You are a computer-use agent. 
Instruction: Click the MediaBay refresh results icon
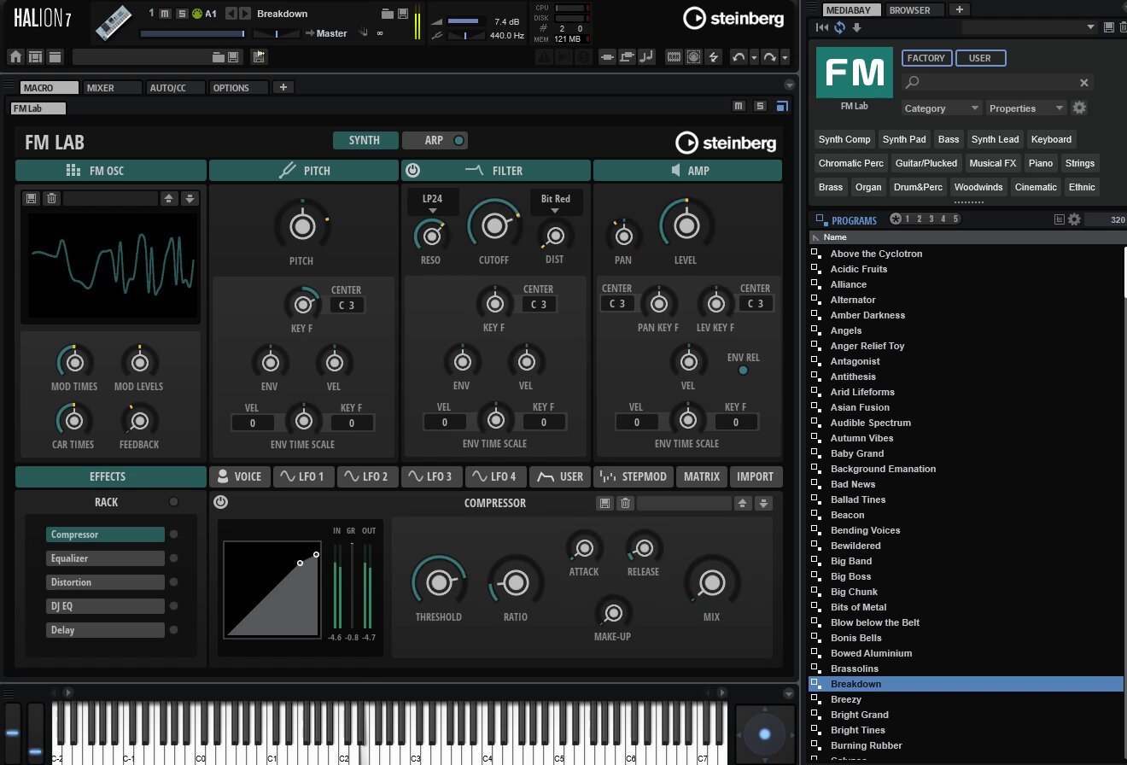(x=839, y=27)
